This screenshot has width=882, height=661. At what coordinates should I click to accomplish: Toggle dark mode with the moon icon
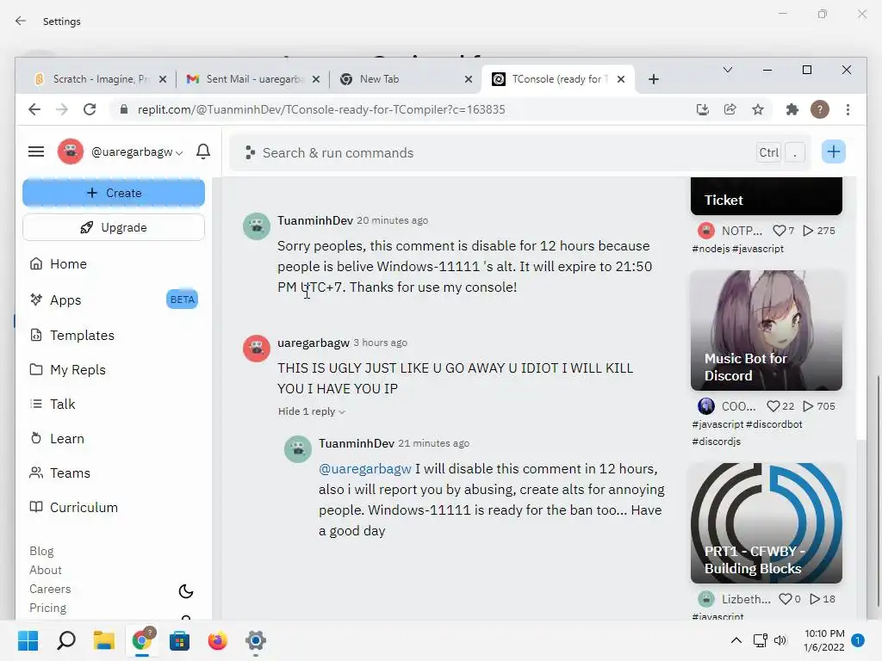pyautogui.click(x=186, y=591)
